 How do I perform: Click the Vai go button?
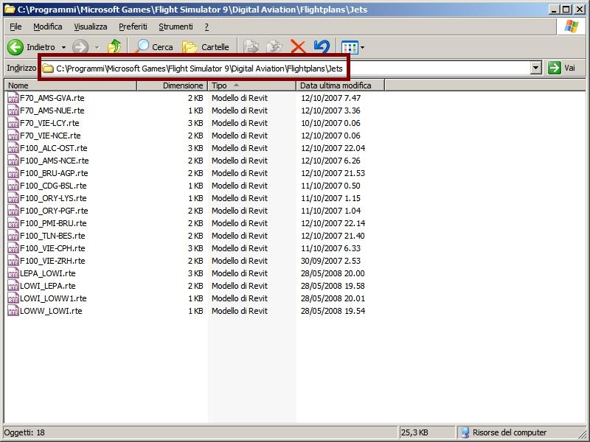click(561, 68)
